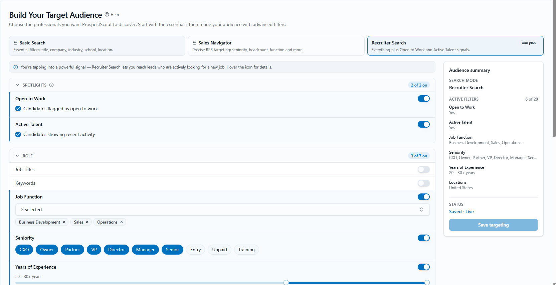Select the Entry seniority chip
Image resolution: width=556 pixels, height=285 pixels.
(195, 250)
